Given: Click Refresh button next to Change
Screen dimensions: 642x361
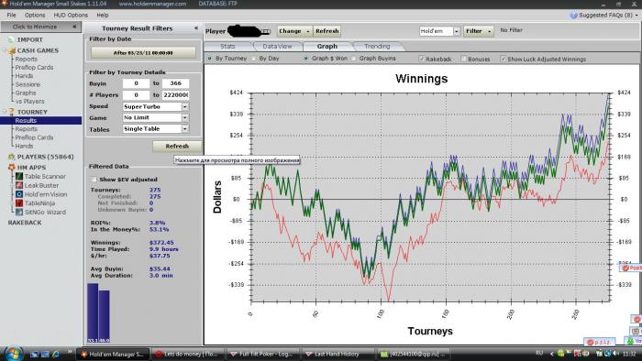Looking at the screenshot, I should click(x=327, y=31).
